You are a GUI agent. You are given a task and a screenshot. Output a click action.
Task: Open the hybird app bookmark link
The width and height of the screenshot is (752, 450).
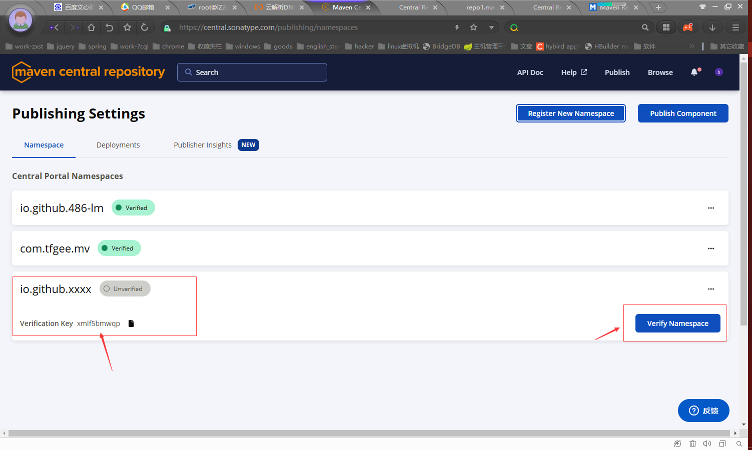557,46
